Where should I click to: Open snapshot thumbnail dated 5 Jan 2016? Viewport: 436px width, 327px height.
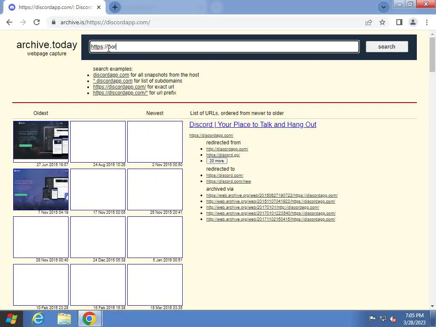(155, 237)
